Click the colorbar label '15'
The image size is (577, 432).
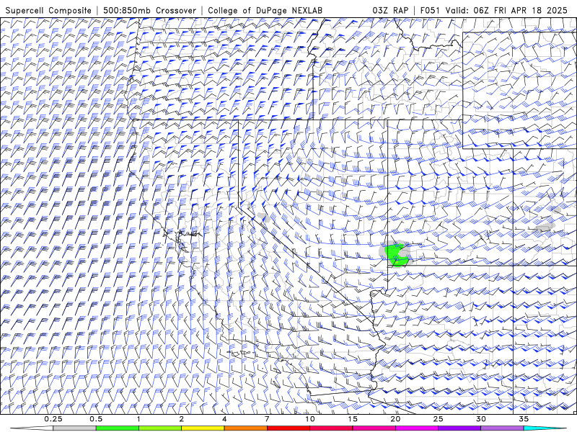[353, 419]
